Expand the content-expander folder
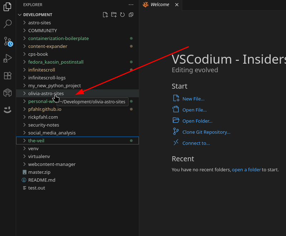 pos(78,46)
